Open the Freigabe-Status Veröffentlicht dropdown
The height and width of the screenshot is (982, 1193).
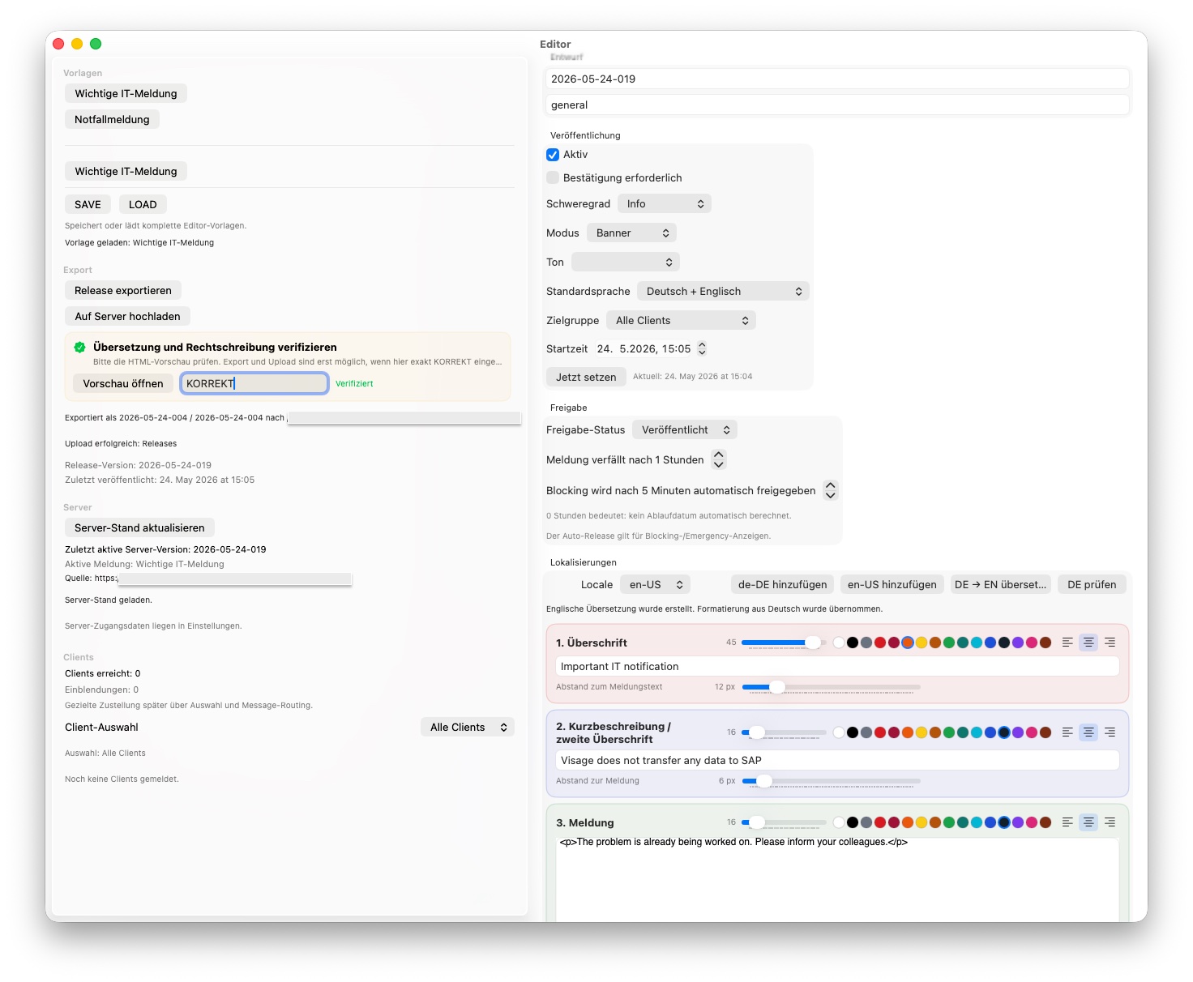pyautogui.click(x=685, y=430)
